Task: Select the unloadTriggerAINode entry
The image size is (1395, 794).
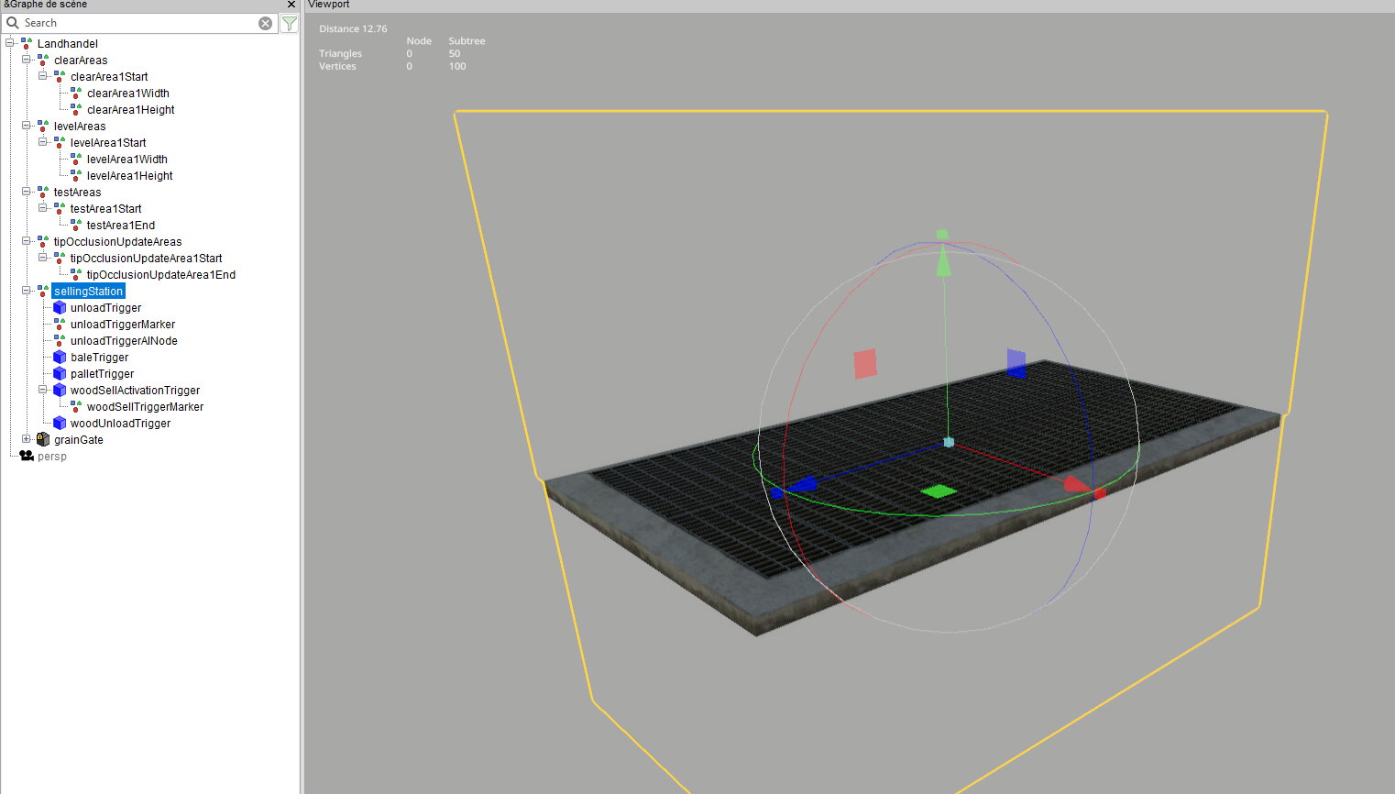Action: tap(124, 341)
